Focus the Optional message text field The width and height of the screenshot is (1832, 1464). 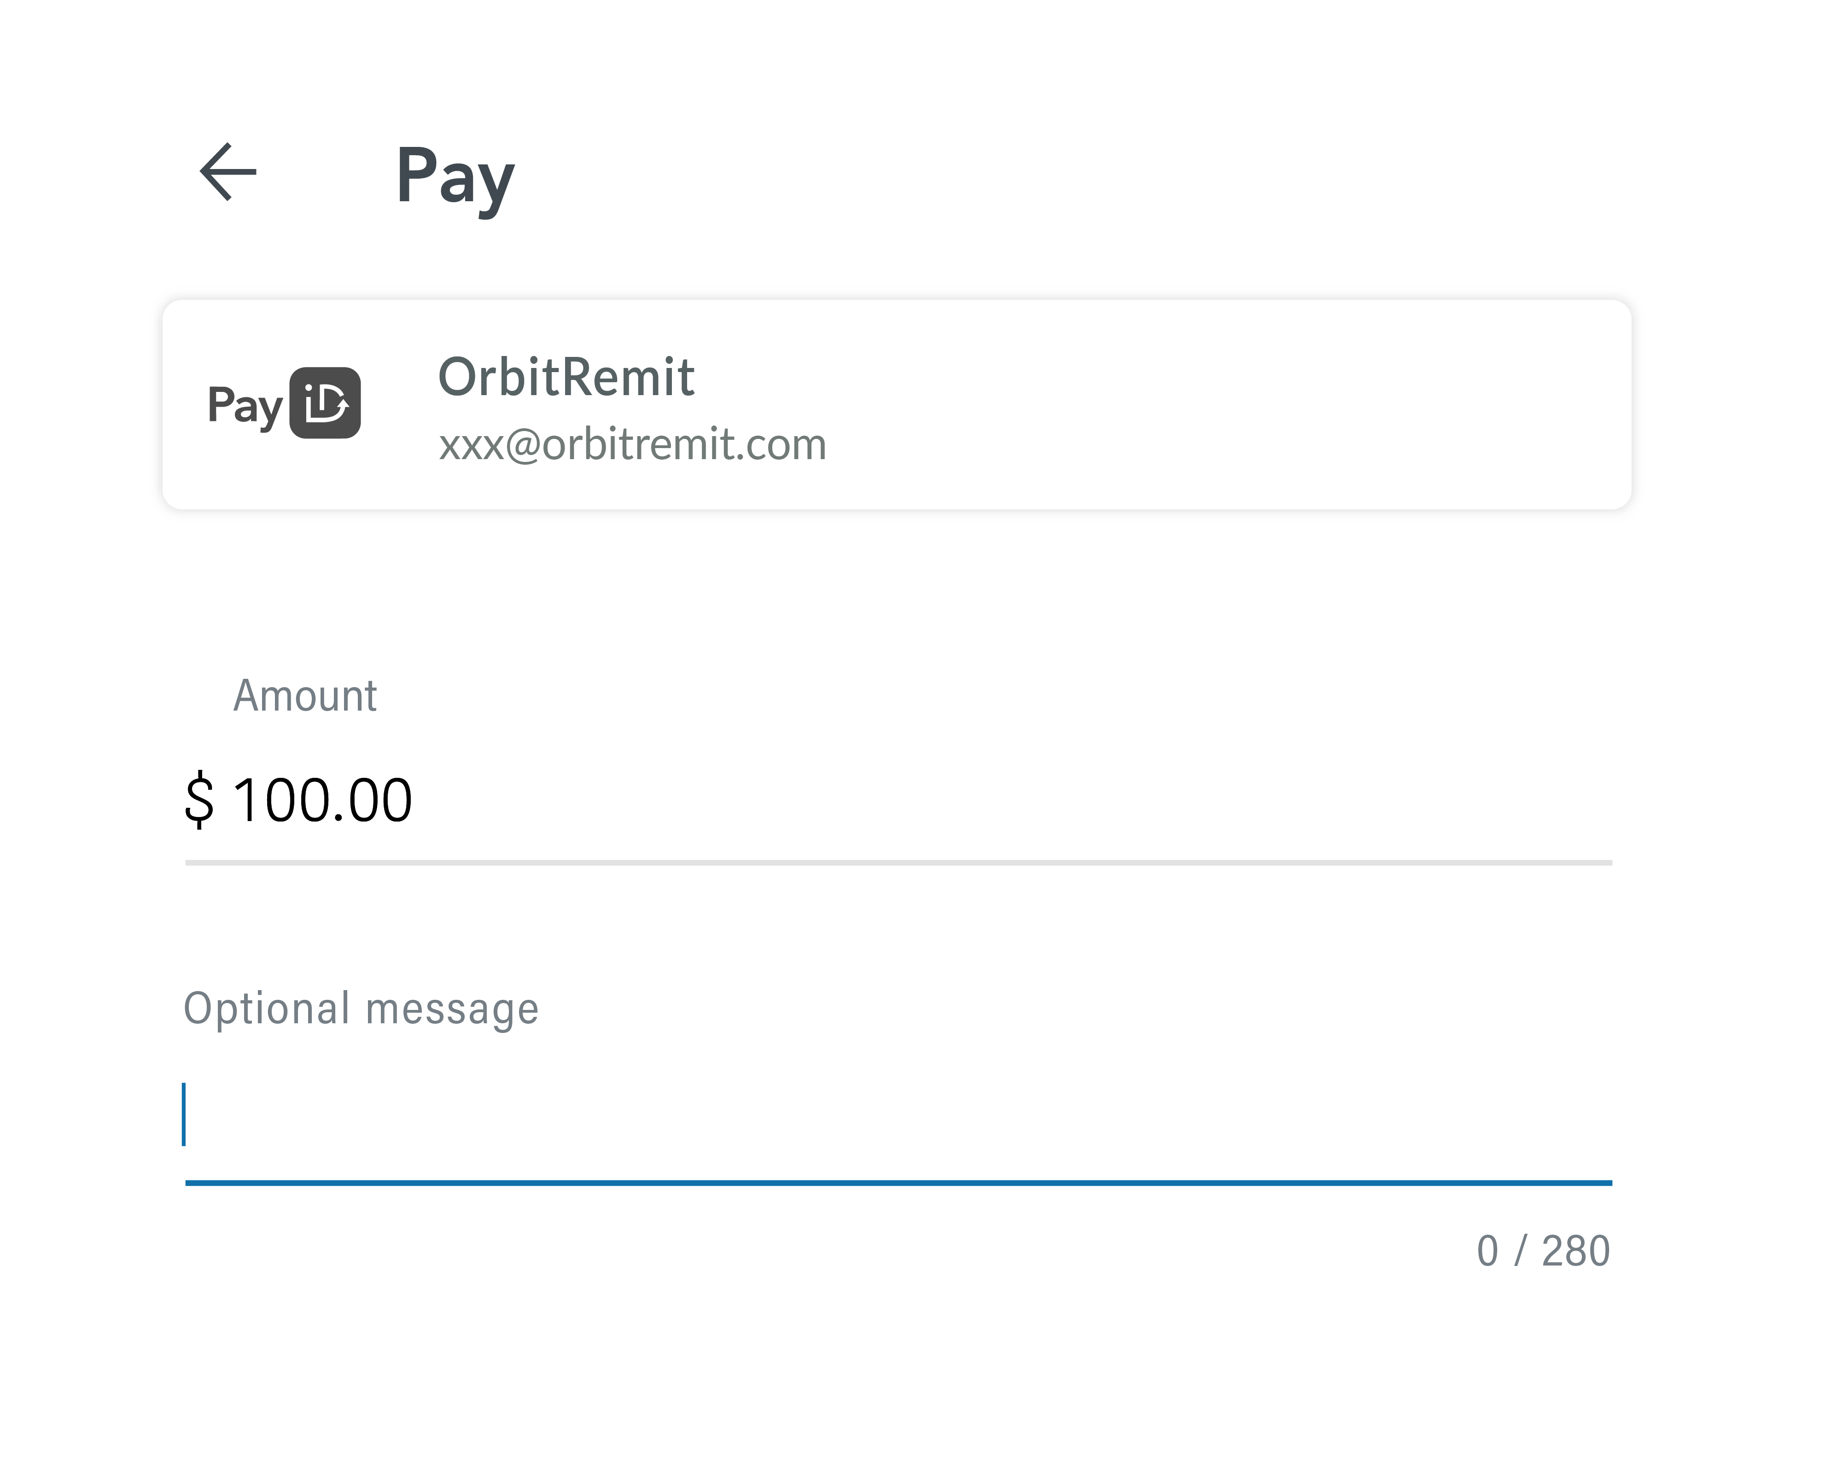[x=898, y=1115]
